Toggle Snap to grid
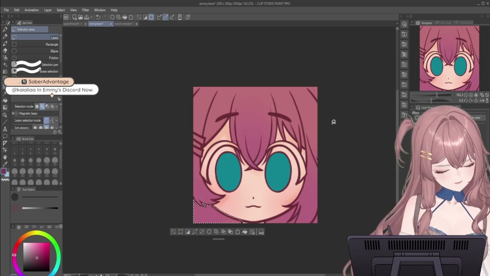 tap(172, 17)
